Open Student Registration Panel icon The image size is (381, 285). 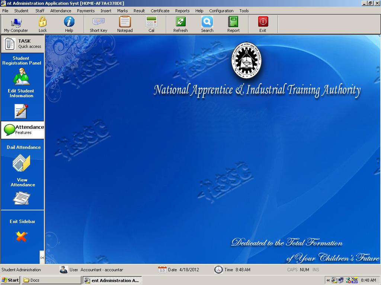click(21, 76)
